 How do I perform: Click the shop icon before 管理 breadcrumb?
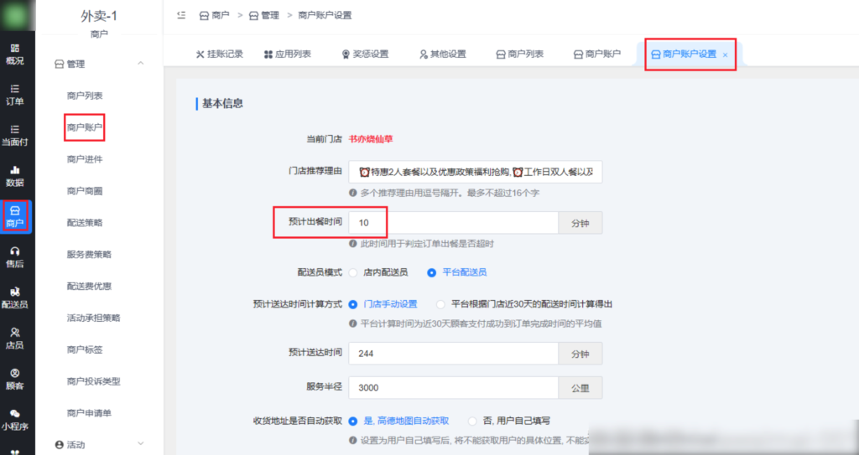coord(253,16)
